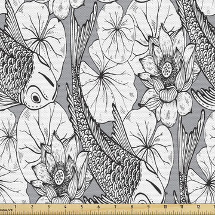
Task: Click the number 12 on the ruler
Action: (x=198, y=207)
